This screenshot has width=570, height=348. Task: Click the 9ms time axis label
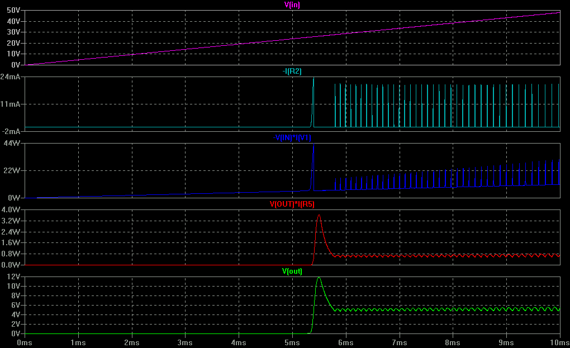tap(506, 342)
